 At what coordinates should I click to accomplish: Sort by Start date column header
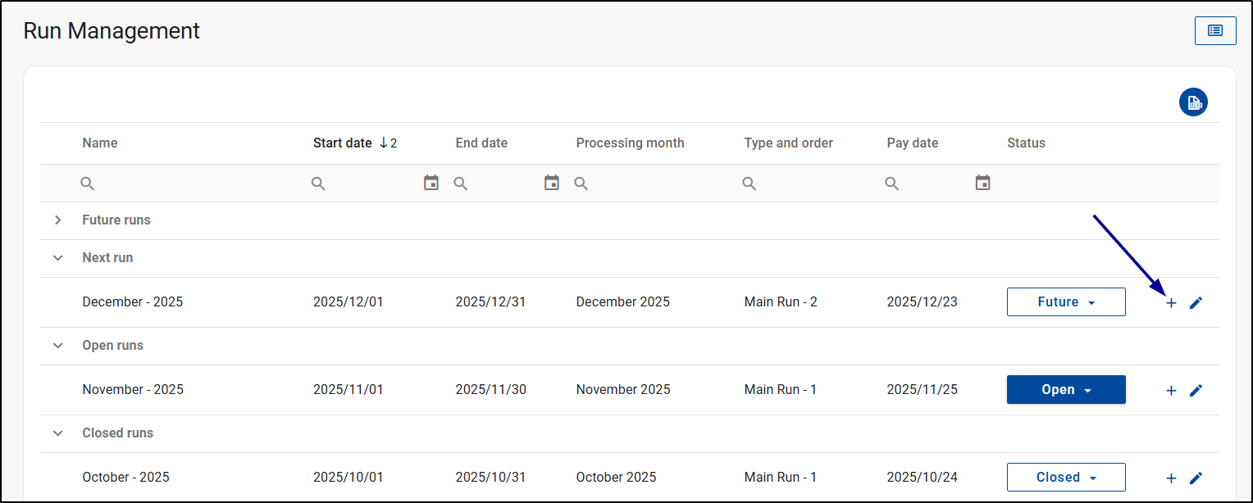coord(343,143)
